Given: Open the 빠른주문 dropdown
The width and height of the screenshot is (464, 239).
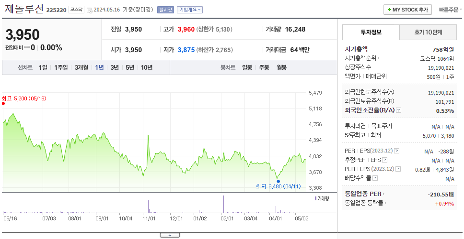Looking at the screenshot, I should [451, 10].
